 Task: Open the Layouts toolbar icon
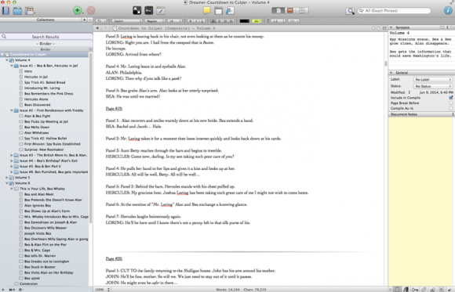(30, 11)
